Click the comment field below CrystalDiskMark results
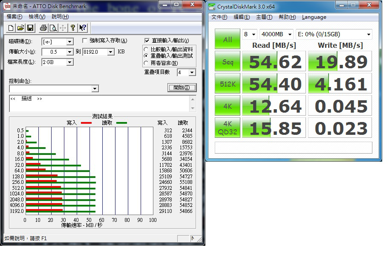This screenshot has width=392, height=256. pos(293,148)
